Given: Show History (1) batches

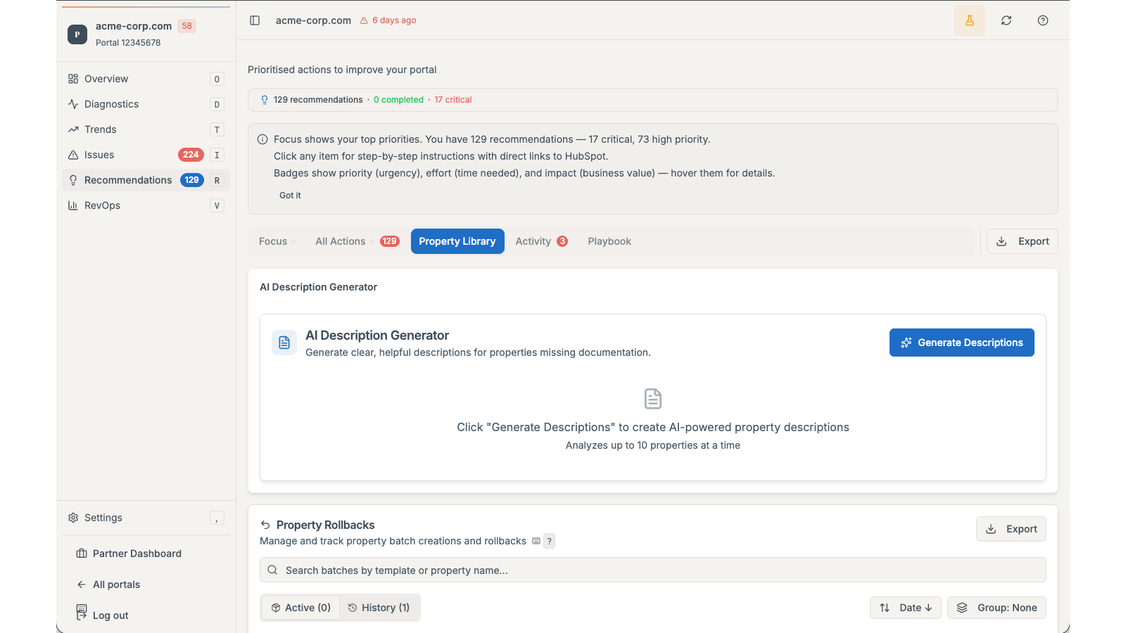Looking at the screenshot, I should coord(379,608).
